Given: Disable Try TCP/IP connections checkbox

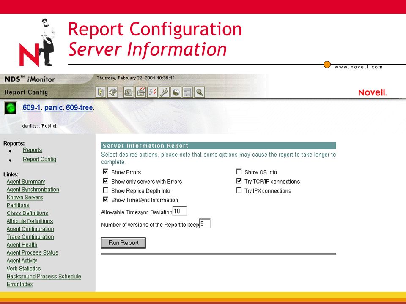Looking at the screenshot, I should point(239,181).
